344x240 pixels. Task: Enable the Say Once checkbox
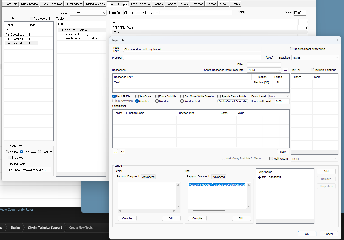(x=137, y=96)
